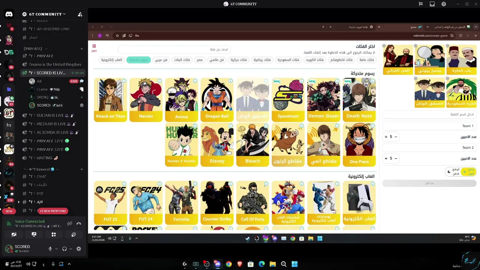
Task: Choose the Naruto category card
Action: click(146, 100)
